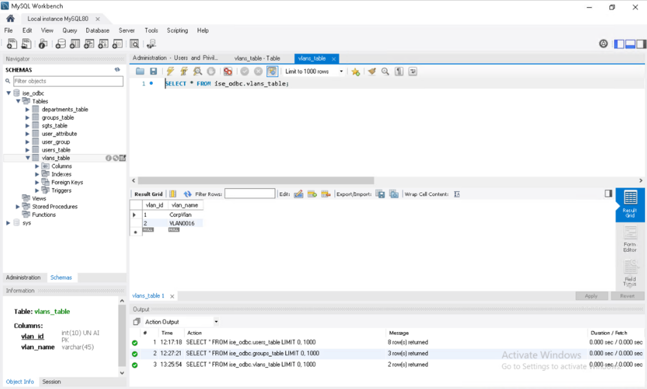Image resolution: width=647 pixels, height=389 pixels.
Task: Create a new function toolbar icon
Action: [x=117, y=44]
